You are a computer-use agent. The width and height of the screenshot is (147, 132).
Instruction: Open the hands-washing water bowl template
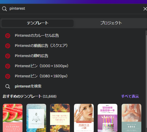tap(132, 118)
